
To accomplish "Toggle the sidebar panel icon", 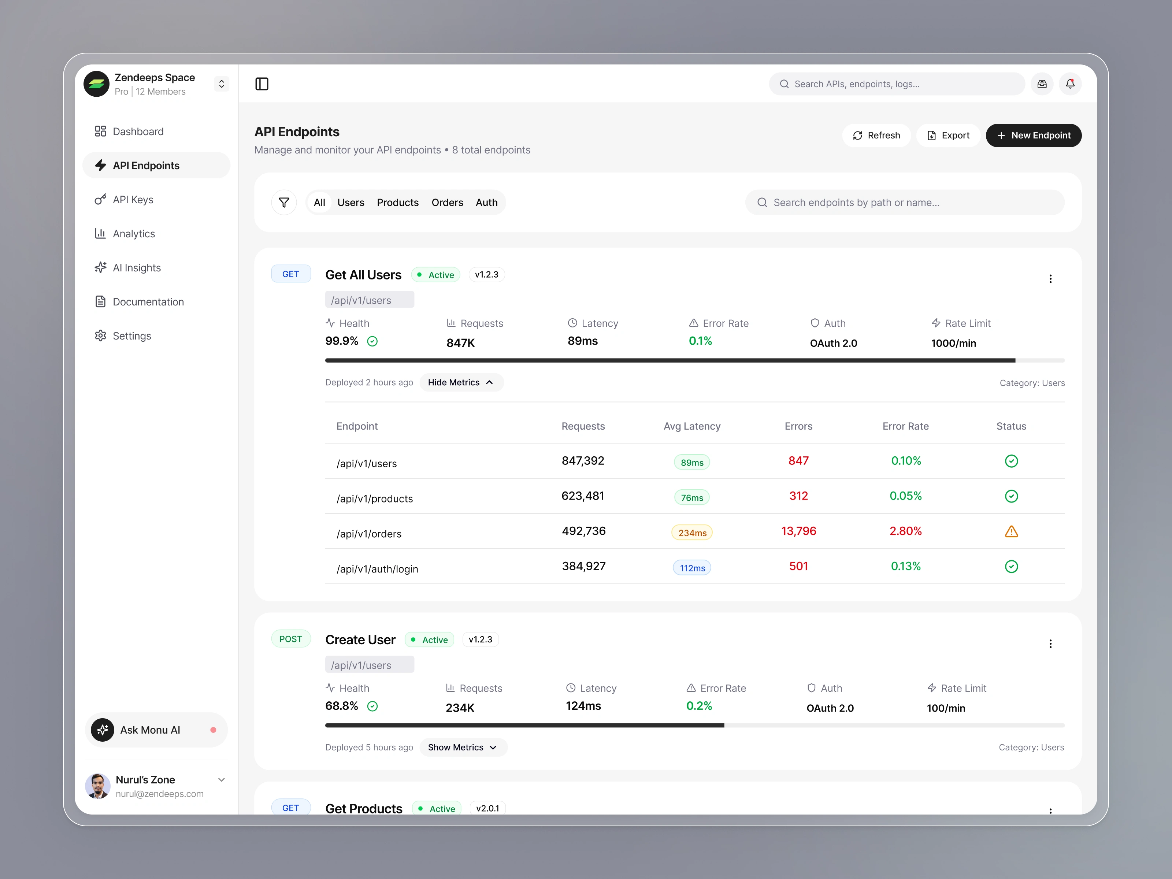I will tap(262, 84).
